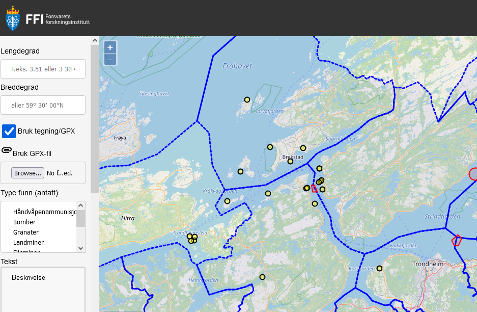
Task: Click the Type funn list scrollbar thumb
Action: coord(80,218)
